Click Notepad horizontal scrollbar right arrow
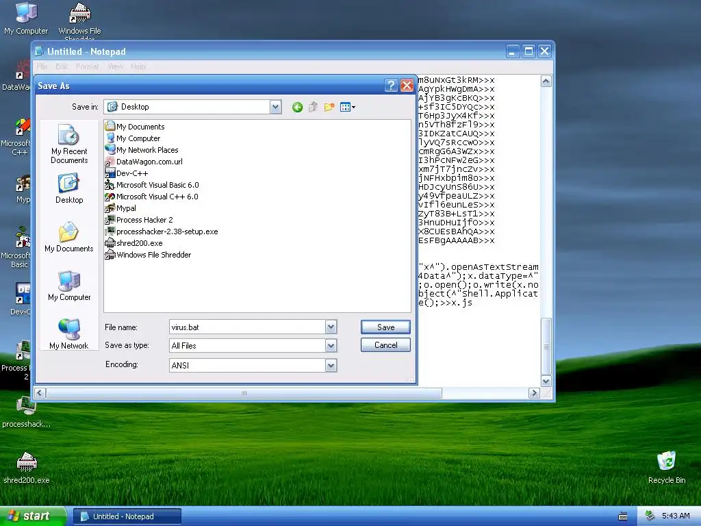701x526 pixels. 534,392
